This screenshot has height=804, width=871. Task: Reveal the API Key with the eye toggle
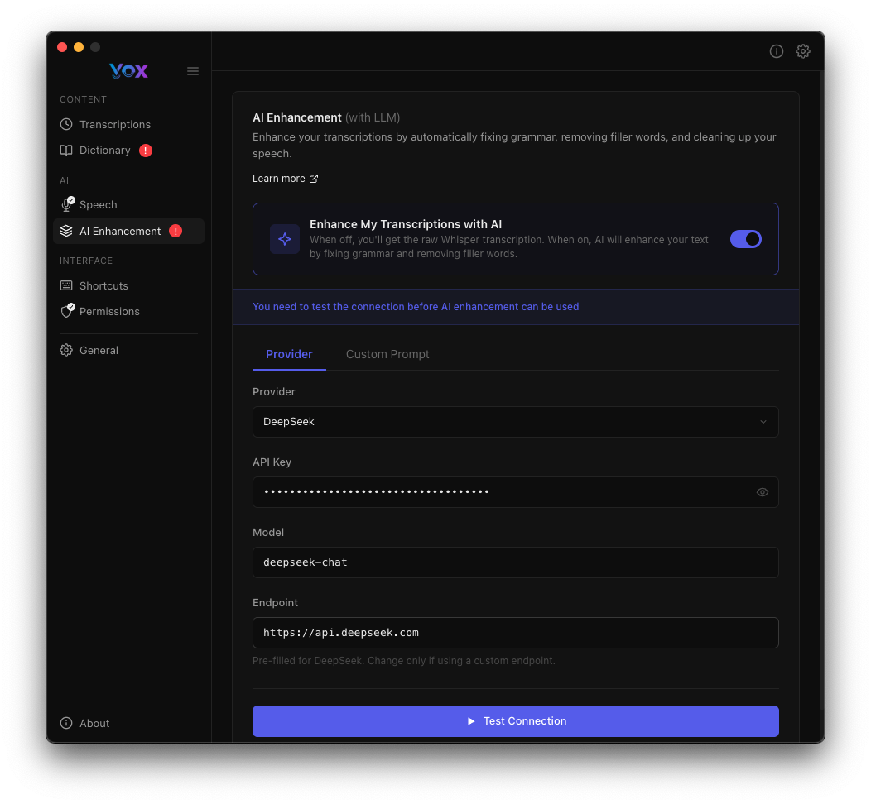point(762,491)
